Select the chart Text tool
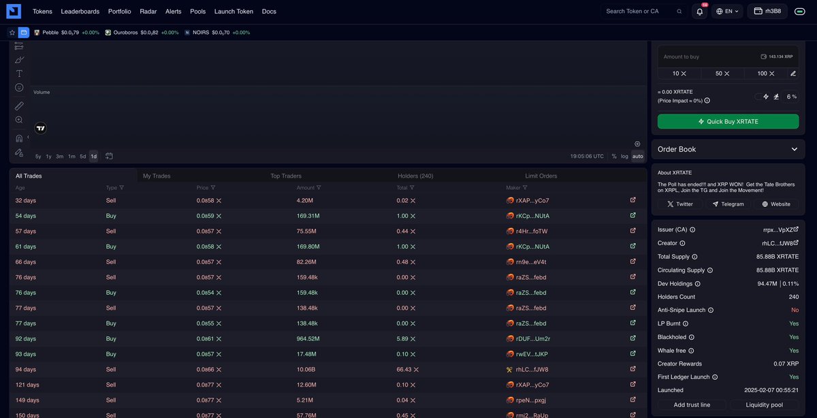This screenshot has width=817, height=418. click(x=19, y=74)
